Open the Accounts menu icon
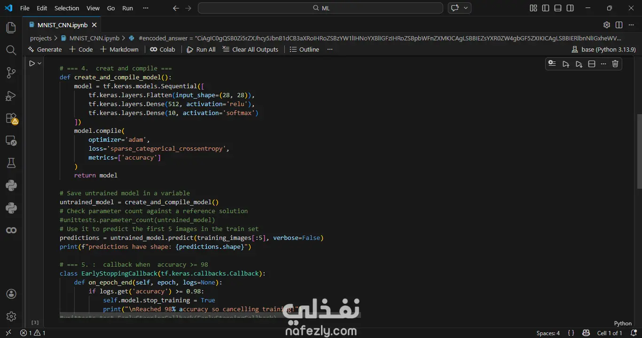The height and width of the screenshot is (338, 642). click(x=11, y=294)
